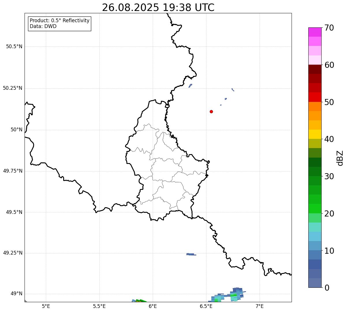This screenshot has width=347, height=312.
Task: Click the 50°N latitude label
Action: pos(16,130)
